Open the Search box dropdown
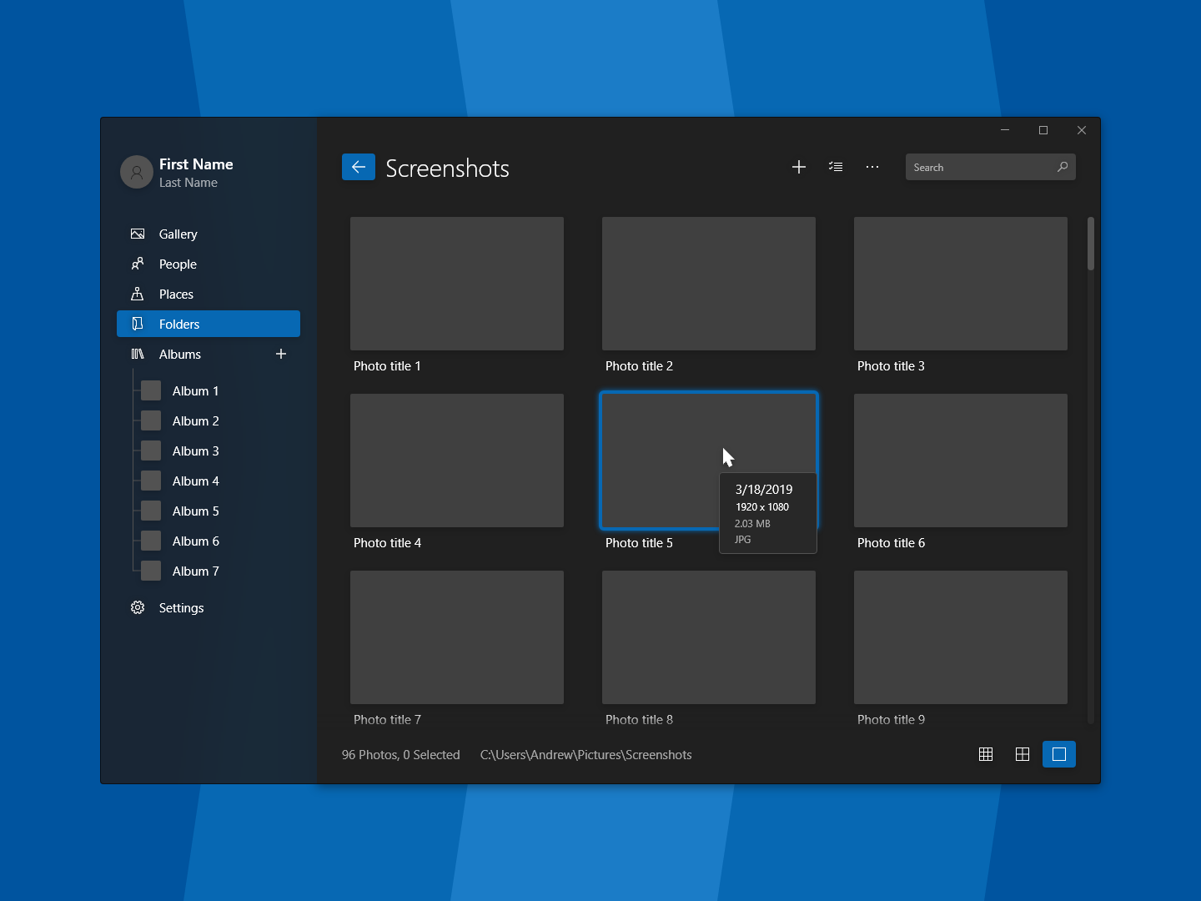1201x901 pixels. (989, 167)
